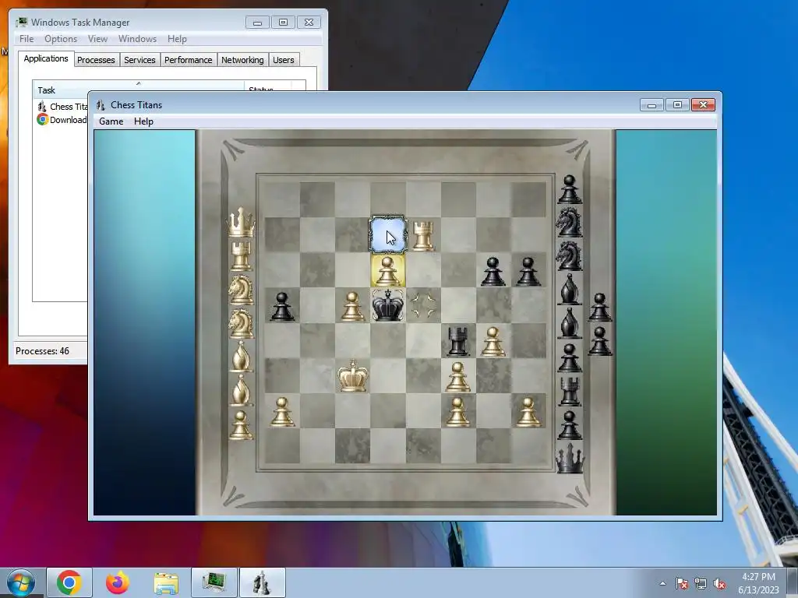The height and width of the screenshot is (598, 798).
Task: Switch to the Users tab
Action: (x=284, y=60)
